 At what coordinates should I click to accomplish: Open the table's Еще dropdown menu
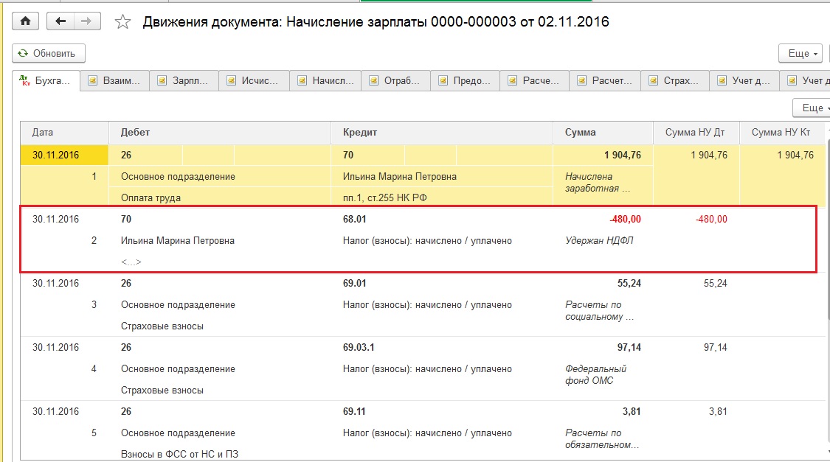pos(813,108)
